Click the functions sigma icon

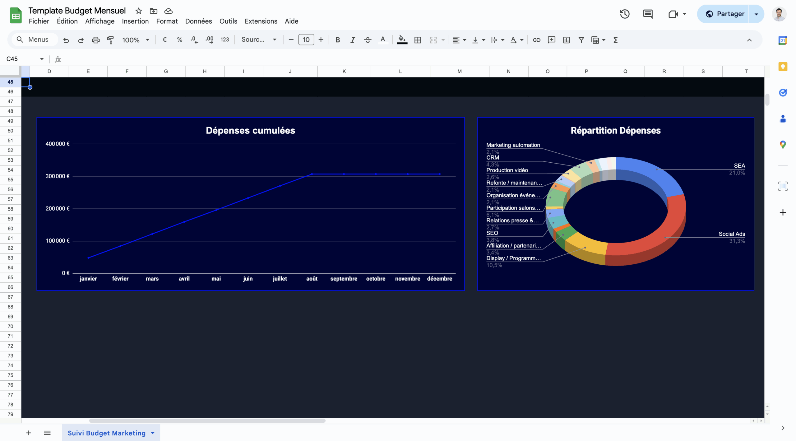pos(615,40)
